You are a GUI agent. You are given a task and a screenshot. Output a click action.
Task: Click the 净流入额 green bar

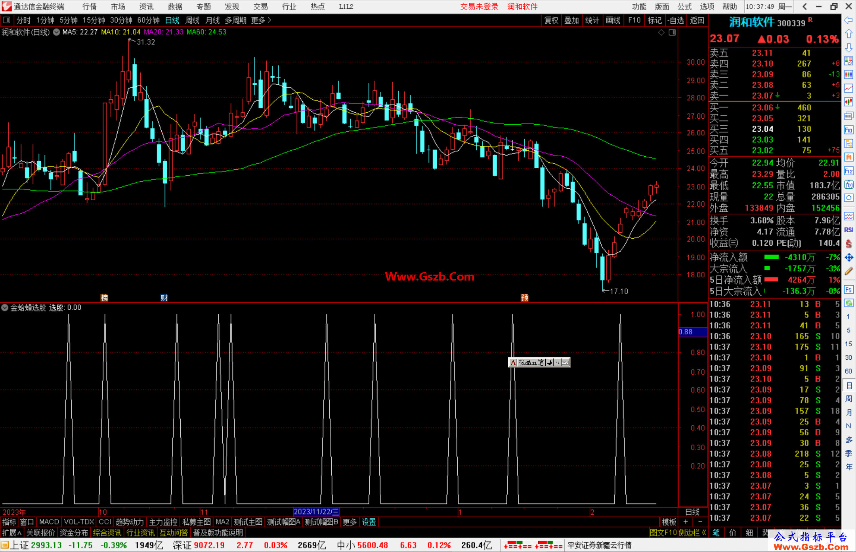pos(771,257)
